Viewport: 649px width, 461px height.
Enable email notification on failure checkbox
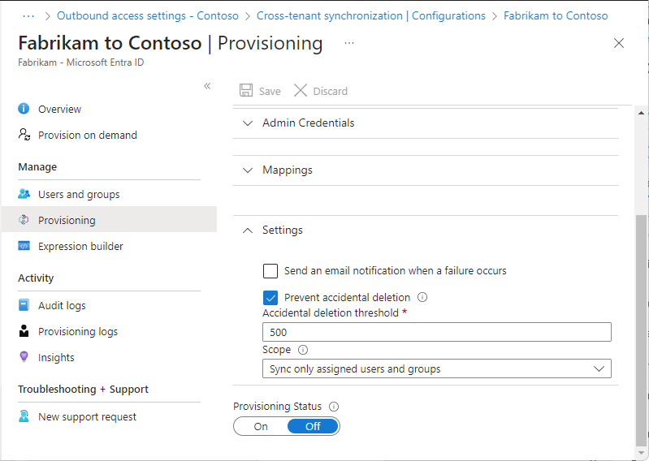270,271
